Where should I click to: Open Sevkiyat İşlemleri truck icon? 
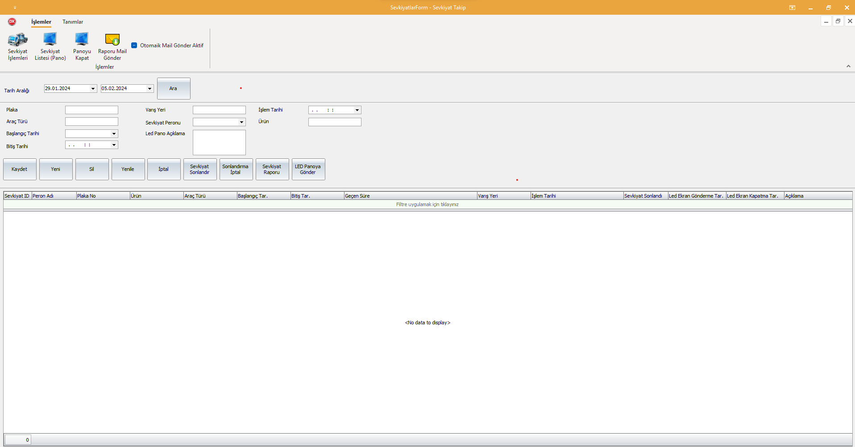click(18, 40)
